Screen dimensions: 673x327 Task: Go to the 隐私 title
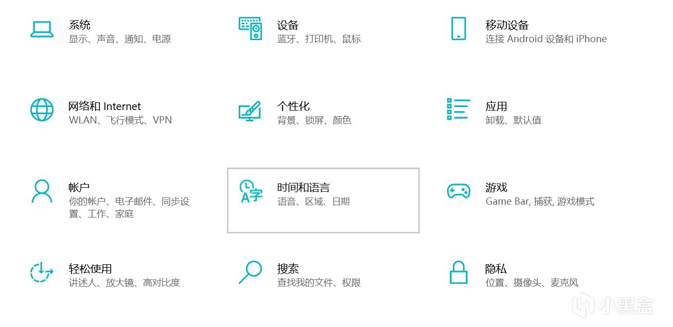[x=496, y=268]
